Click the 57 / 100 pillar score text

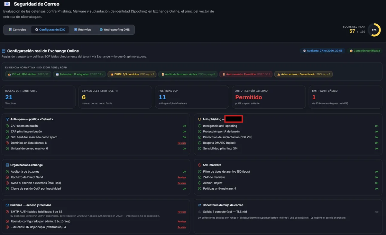357,31
